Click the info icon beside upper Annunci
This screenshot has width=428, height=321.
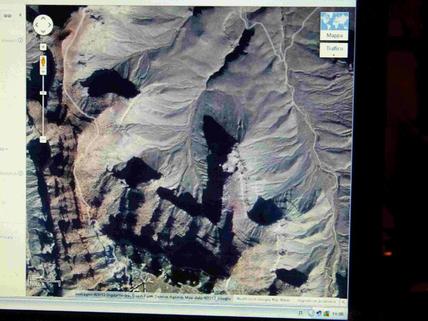21,41
